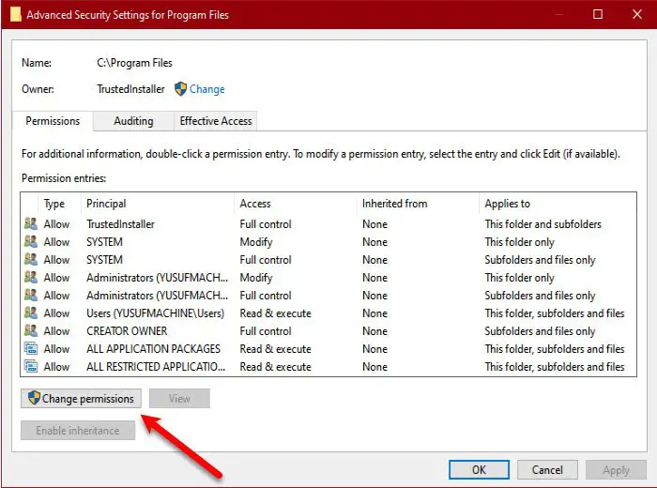The height and width of the screenshot is (488, 657).
Task: Click the icon of Administrators Full control row
Action: [31, 295]
